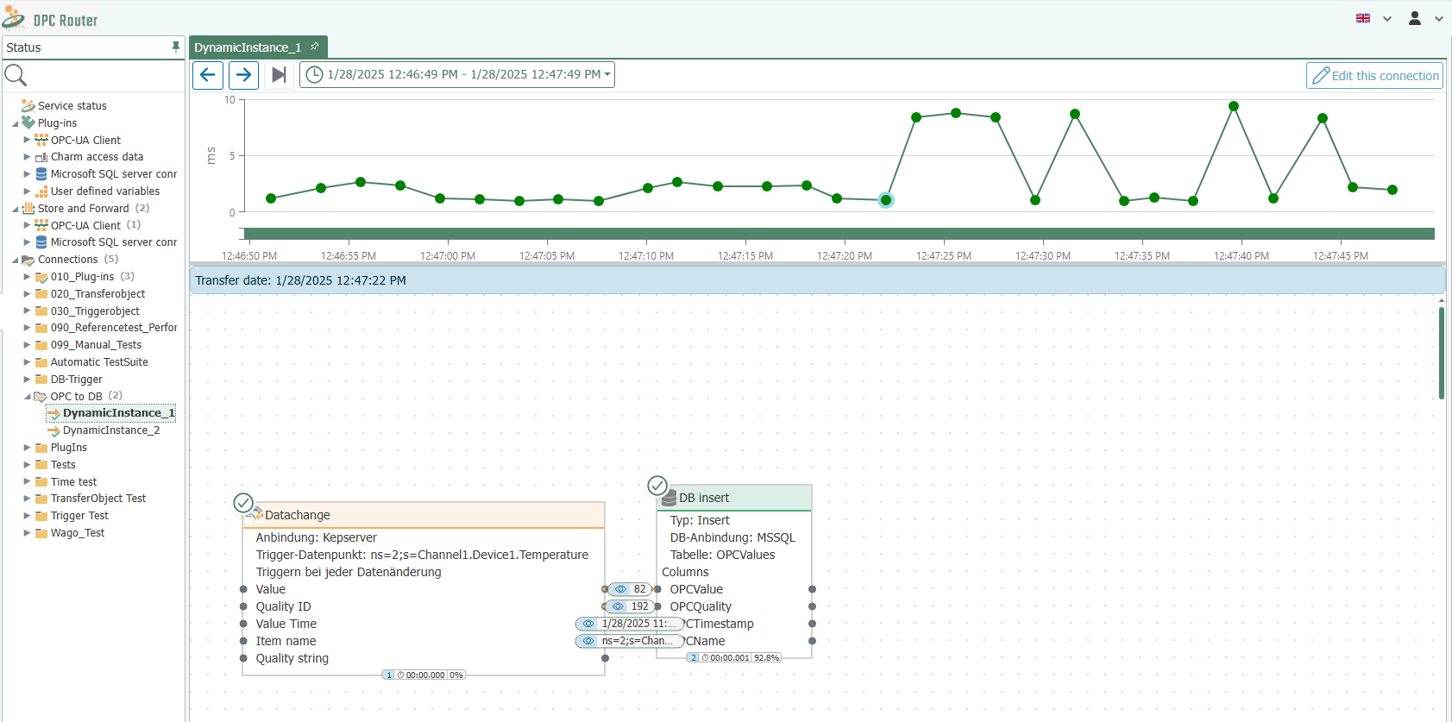Open the user account icon menu

click(1415, 18)
